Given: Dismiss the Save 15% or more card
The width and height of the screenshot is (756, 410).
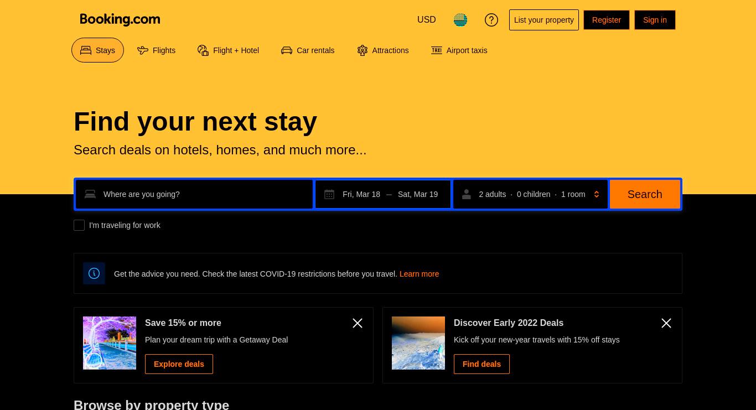Looking at the screenshot, I should [358, 323].
